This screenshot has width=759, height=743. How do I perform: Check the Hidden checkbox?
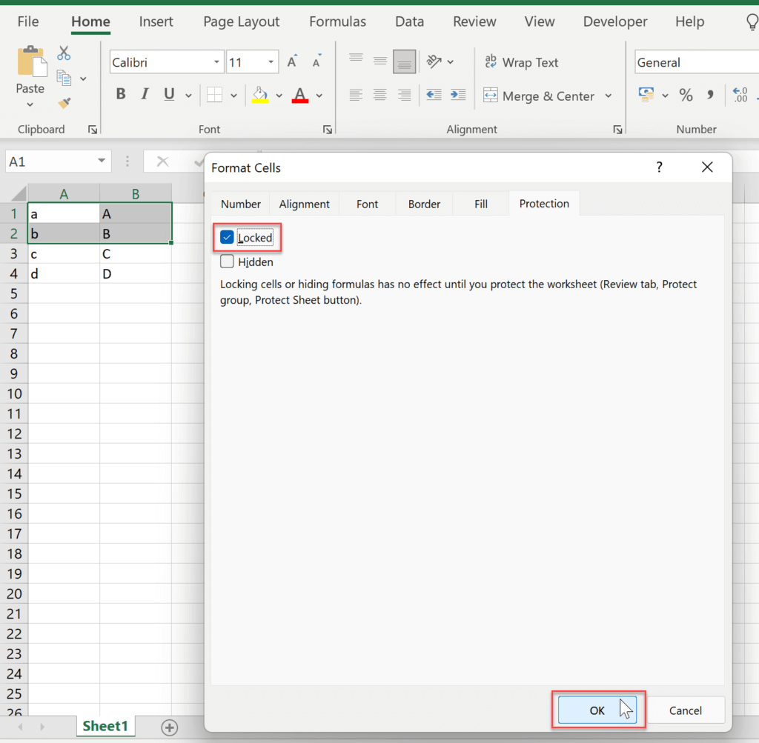click(227, 261)
